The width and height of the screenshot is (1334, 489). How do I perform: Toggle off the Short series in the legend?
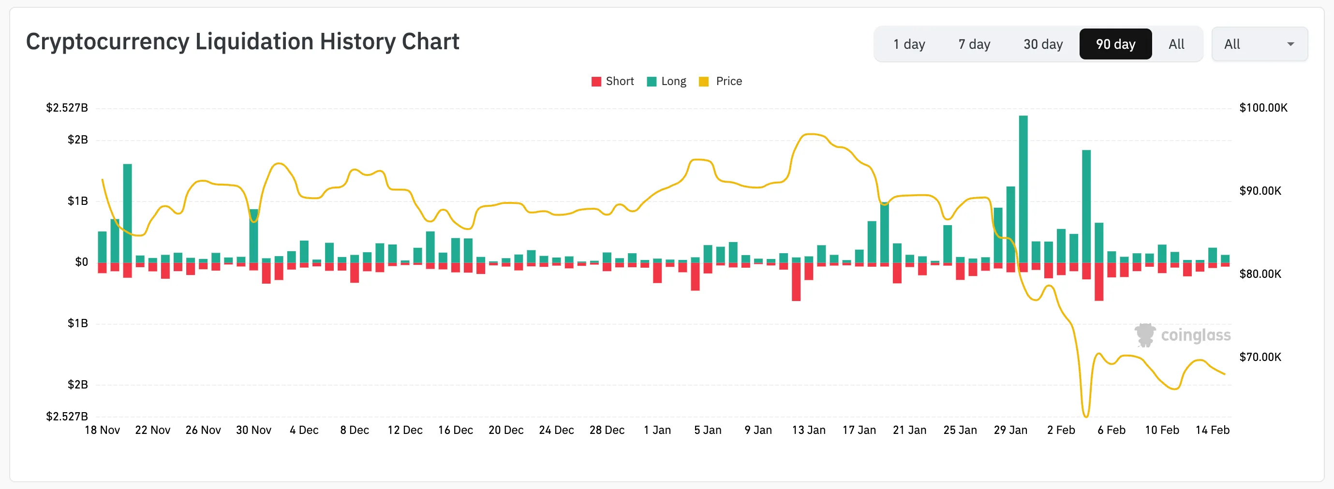(613, 81)
